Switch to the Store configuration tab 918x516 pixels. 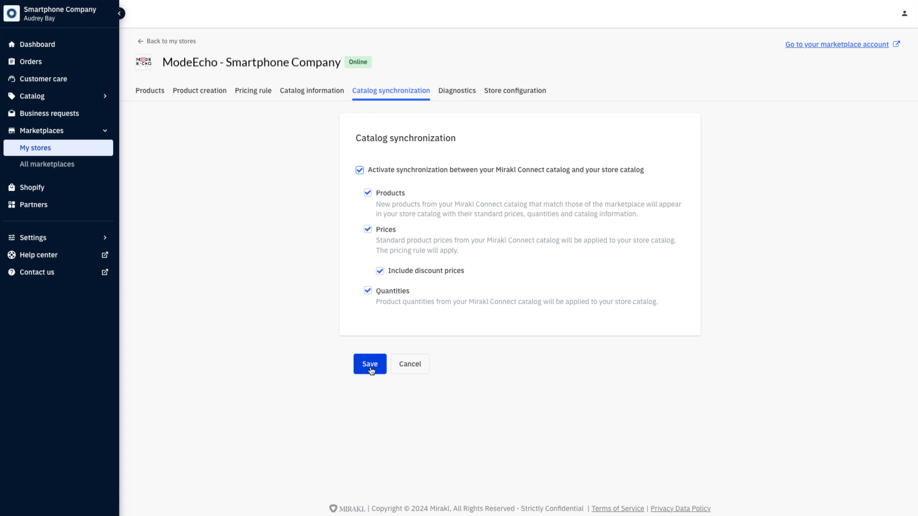[515, 90]
